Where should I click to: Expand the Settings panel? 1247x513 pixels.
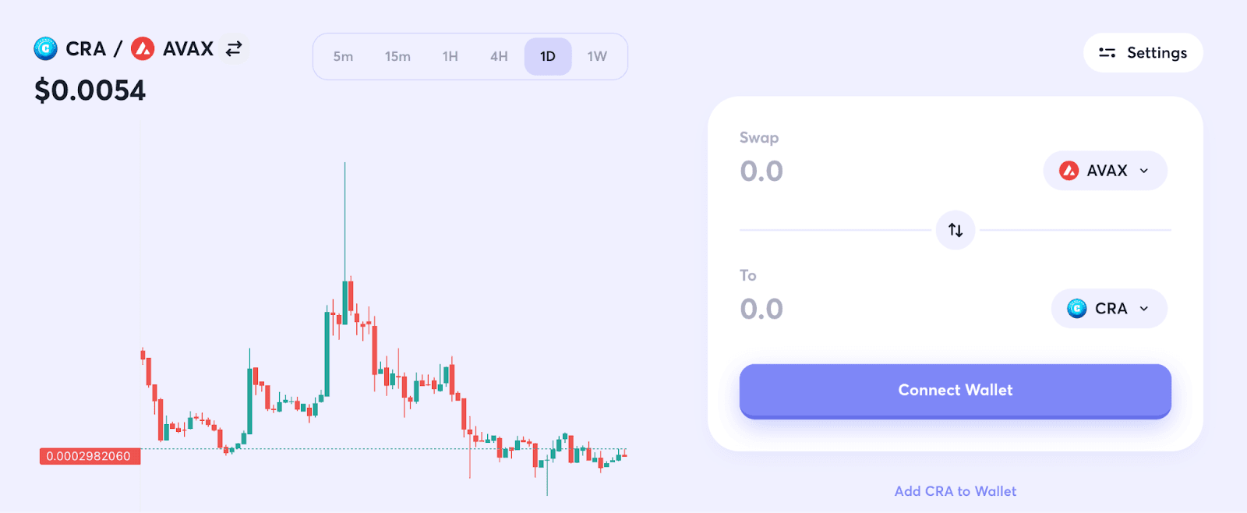(1143, 53)
